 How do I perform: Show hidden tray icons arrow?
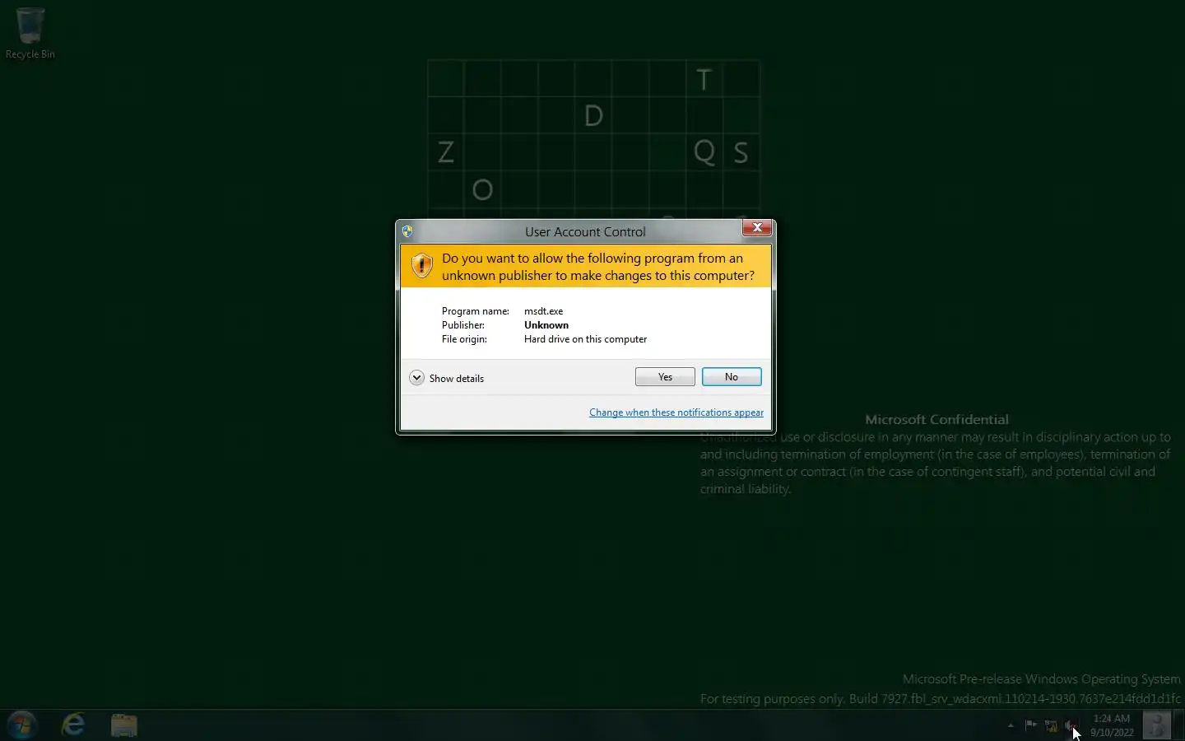point(1011,725)
